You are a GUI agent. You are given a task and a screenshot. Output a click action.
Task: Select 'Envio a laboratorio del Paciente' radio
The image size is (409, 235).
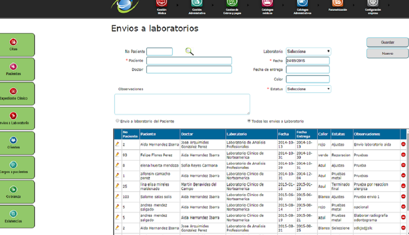[x=118, y=121]
